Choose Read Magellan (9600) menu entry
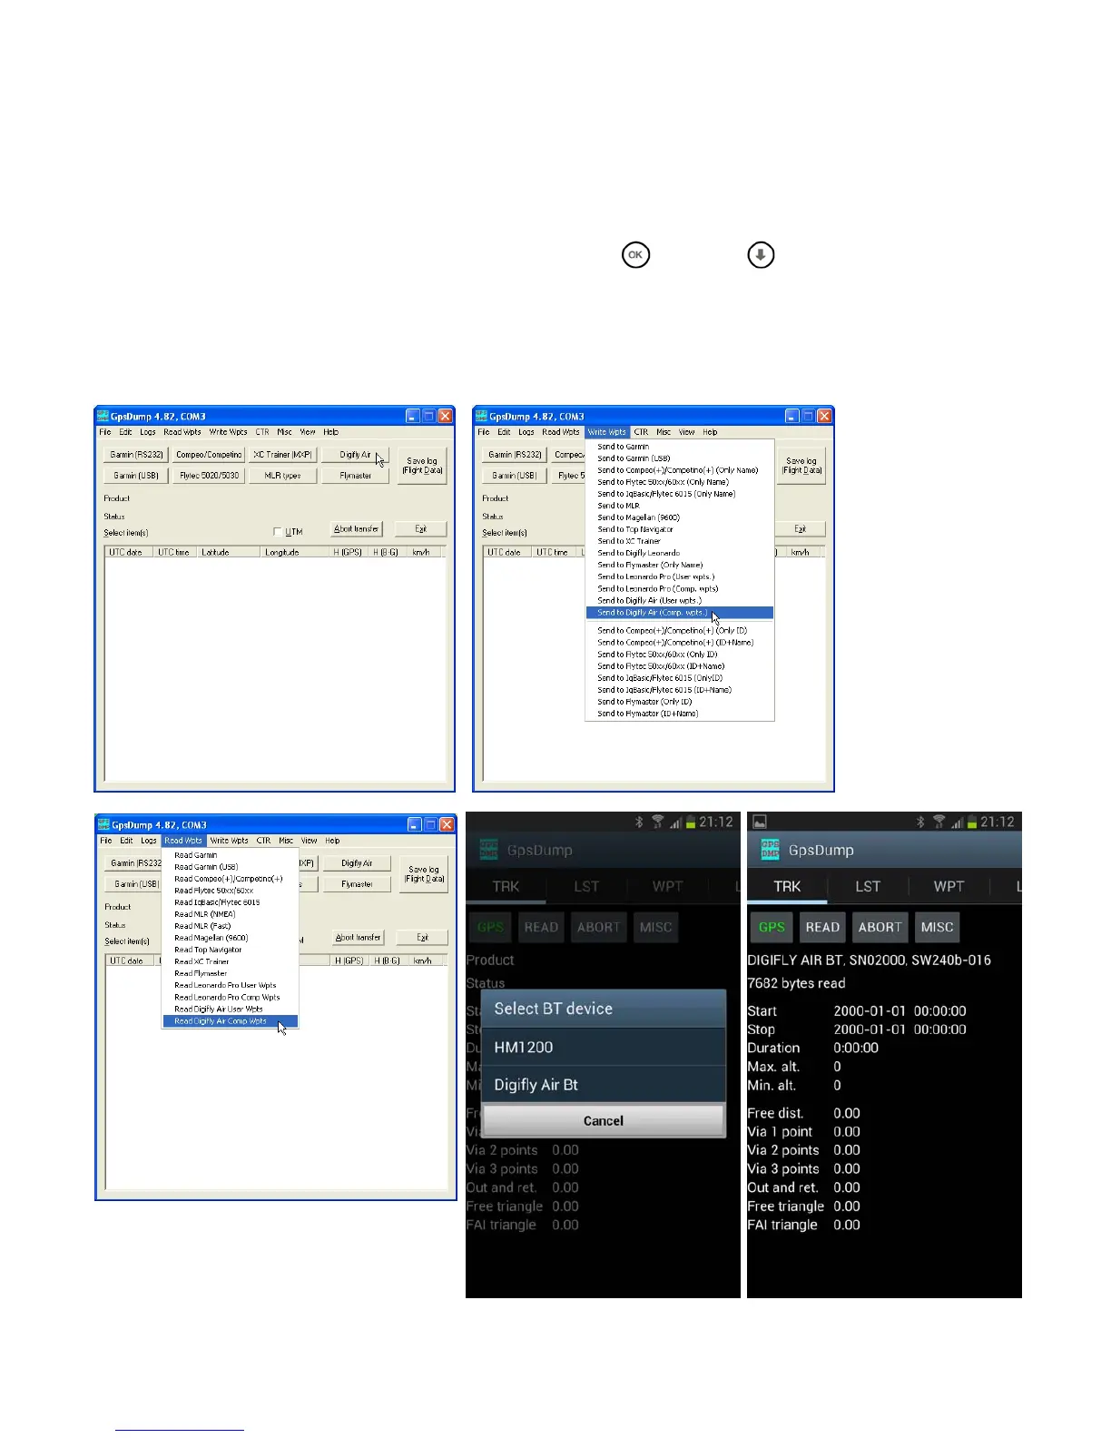 tap(231, 938)
